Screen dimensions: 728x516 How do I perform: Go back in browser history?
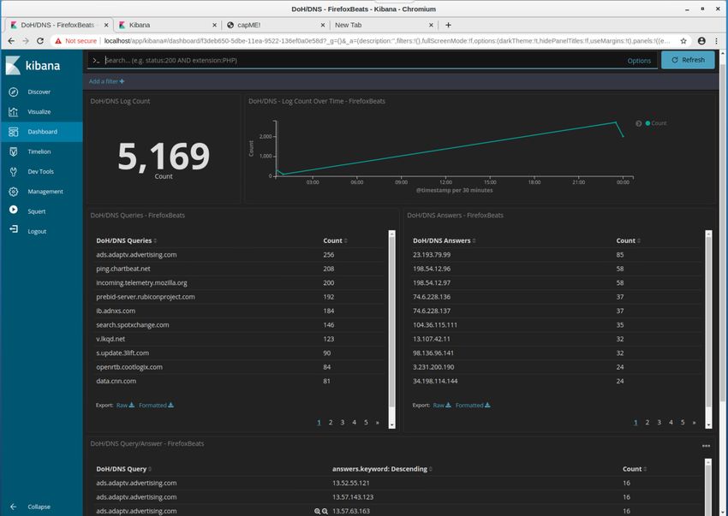[11, 41]
